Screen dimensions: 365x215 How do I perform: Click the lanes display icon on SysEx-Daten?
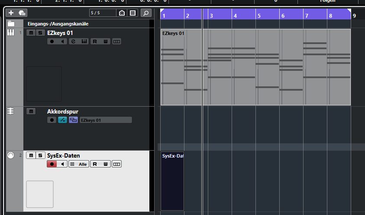click(116, 164)
